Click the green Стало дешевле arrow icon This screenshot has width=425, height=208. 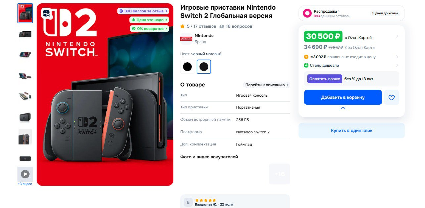point(306,65)
